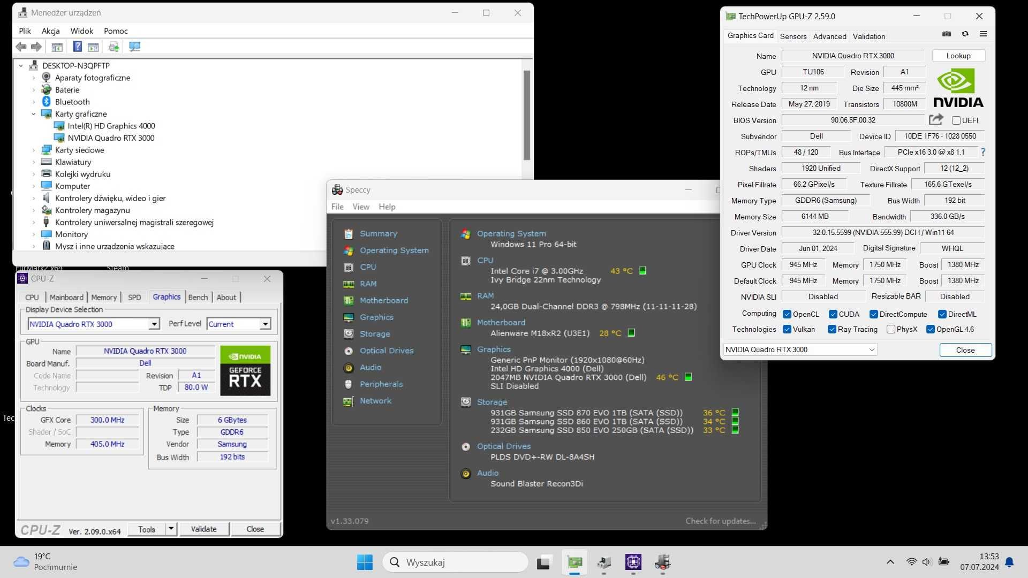Toggle the Ray Tracing checkbox in GPU-Z
1028x578 pixels.
[x=832, y=329]
